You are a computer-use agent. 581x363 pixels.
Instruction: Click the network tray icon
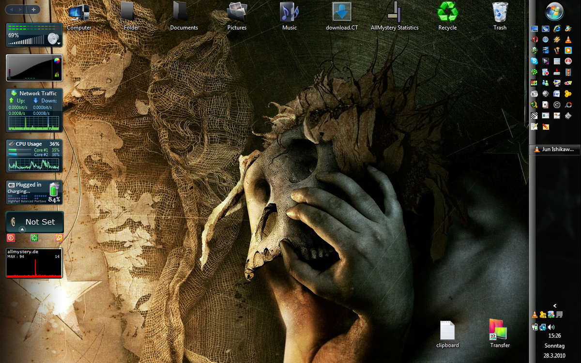click(543, 327)
